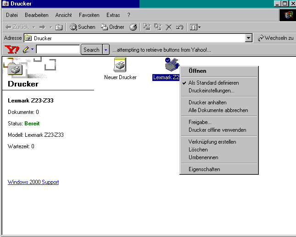Click the Delete X toolbar icon
This screenshot has height=237, width=296.
click(x=168, y=27)
